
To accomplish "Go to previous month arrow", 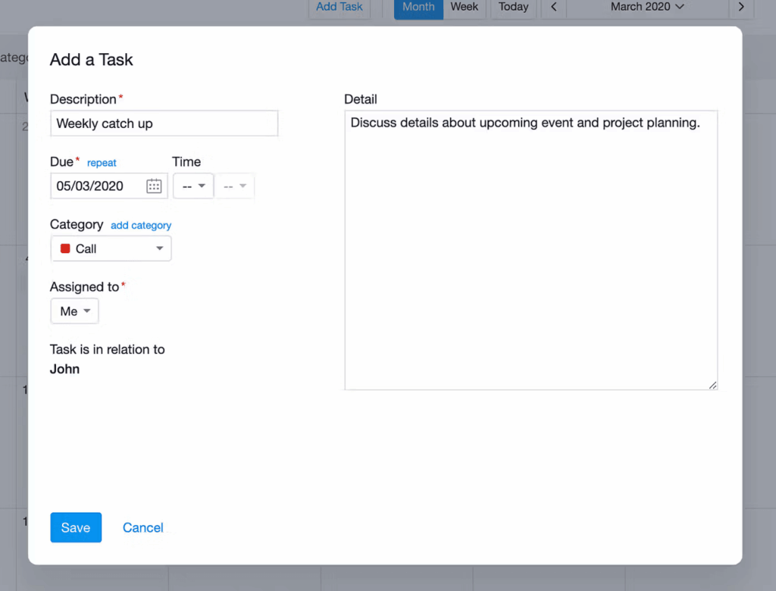I will [x=554, y=7].
